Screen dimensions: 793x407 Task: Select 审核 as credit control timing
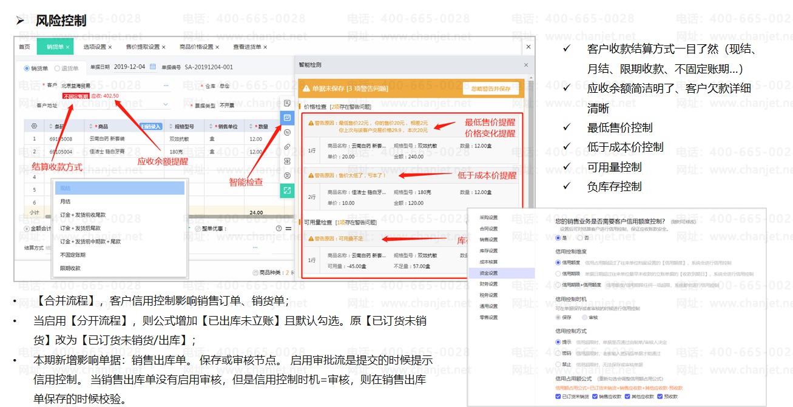pyautogui.click(x=585, y=317)
